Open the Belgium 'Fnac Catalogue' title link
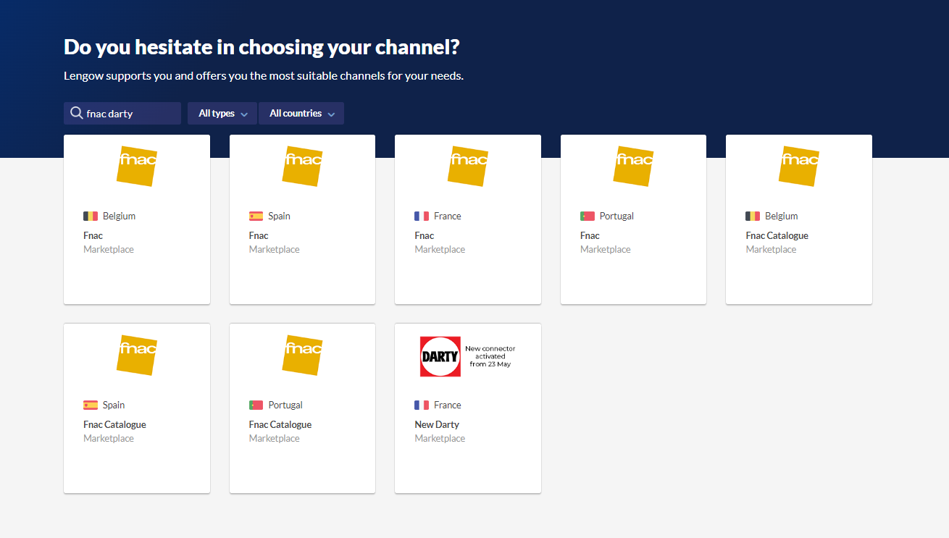 pyautogui.click(x=777, y=236)
